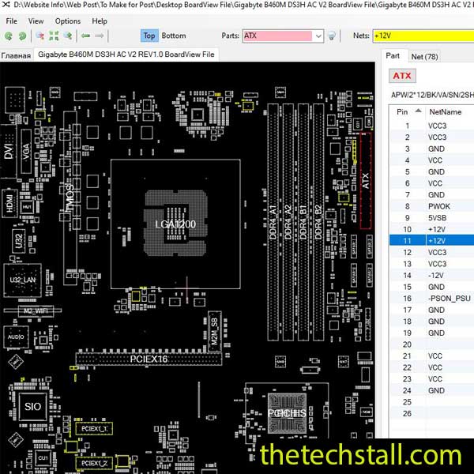Click the light bulb icon beside Parts box
474x474 pixels.
pos(332,36)
